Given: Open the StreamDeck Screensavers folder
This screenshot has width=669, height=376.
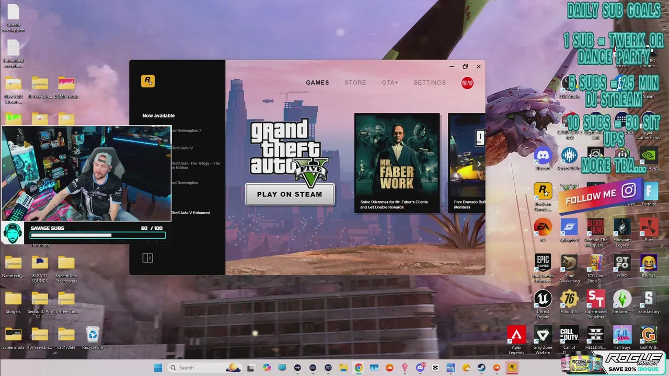Looking at the screenshot, I should tap(66, 269).
